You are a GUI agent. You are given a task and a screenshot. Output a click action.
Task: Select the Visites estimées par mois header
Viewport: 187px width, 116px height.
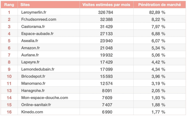point(106,5)
